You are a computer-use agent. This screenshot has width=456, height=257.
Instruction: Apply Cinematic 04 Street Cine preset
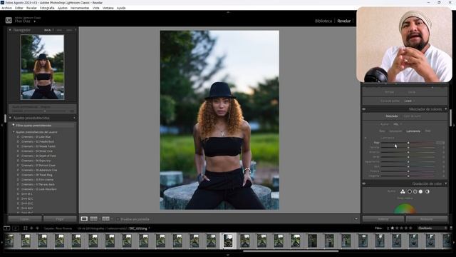[x=37, y=151]
